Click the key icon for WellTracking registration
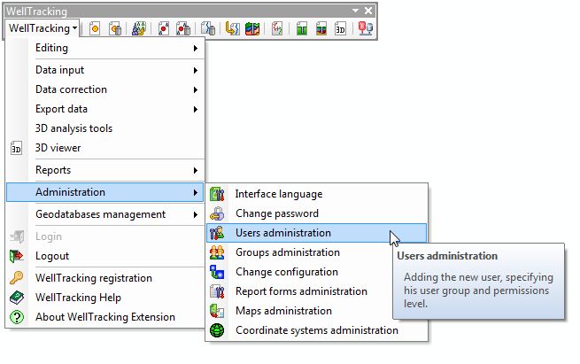Image resolution: width=580 pixels, height=364 pixels. [x=17, y=278]
